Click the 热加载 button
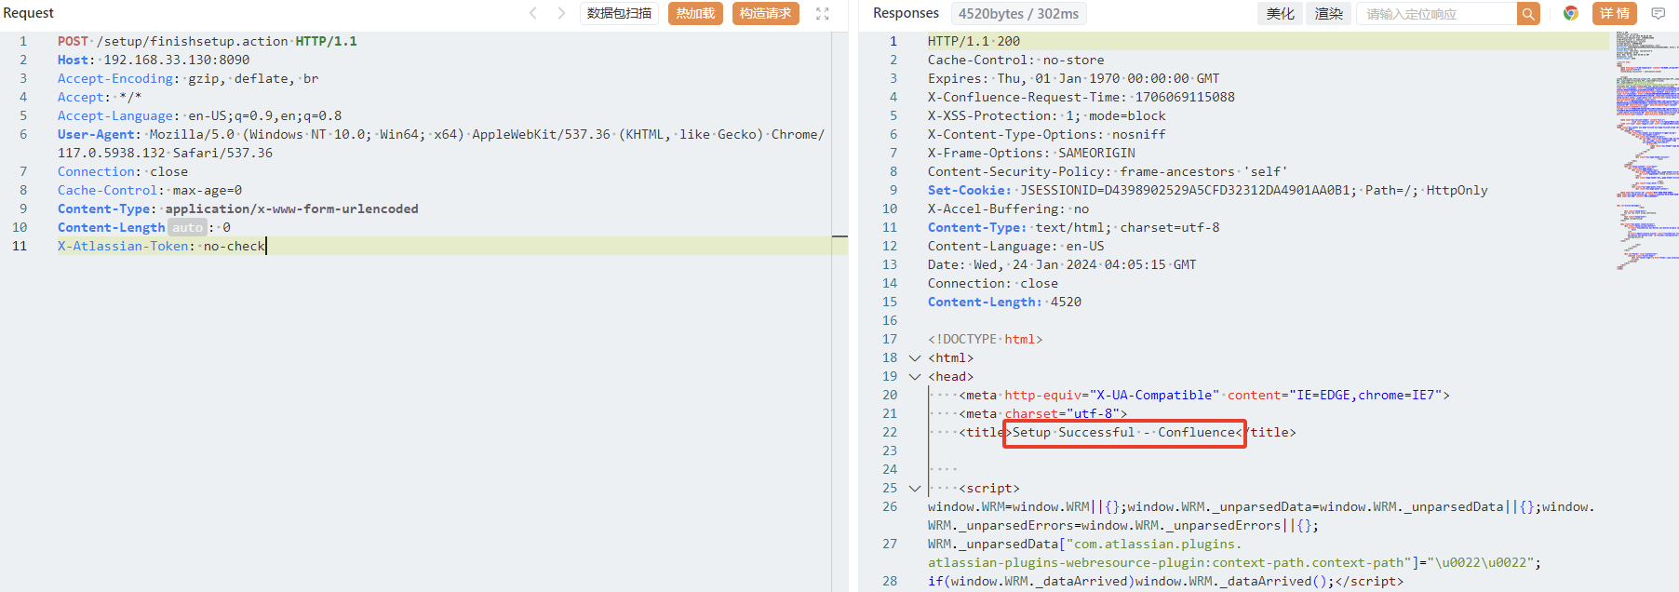 tap(695, 13)
